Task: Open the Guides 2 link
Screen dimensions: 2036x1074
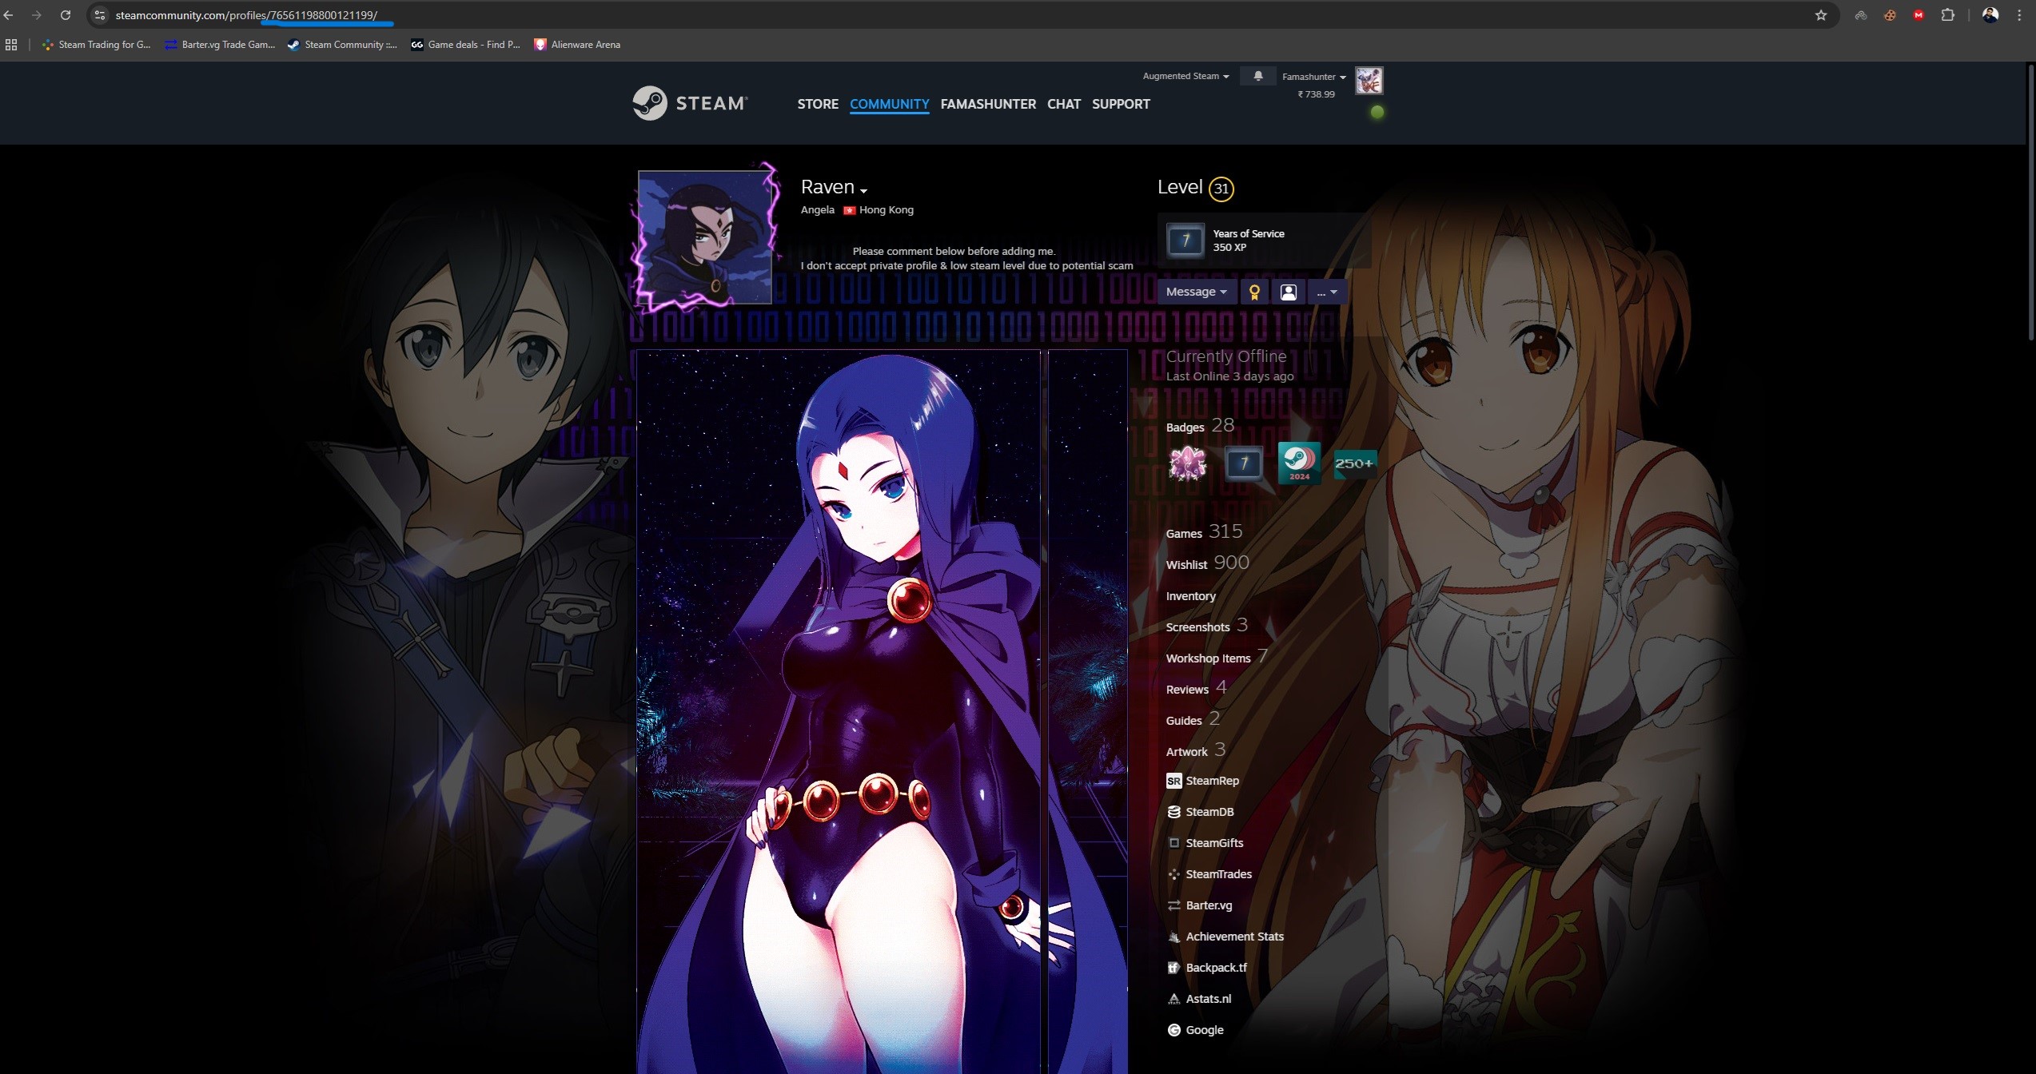Action: (x=1193, y=719)
